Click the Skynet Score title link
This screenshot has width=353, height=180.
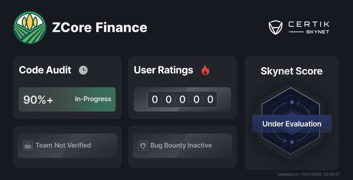click(292, 71)
